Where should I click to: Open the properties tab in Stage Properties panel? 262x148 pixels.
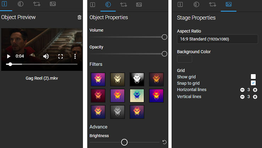[196, 4]
